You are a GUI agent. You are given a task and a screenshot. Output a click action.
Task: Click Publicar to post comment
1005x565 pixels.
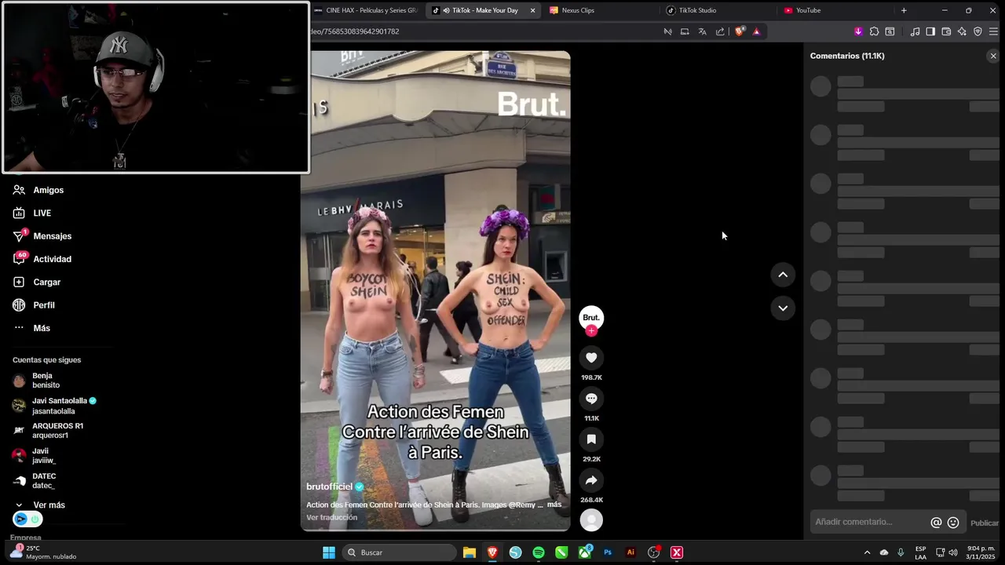(x=985, y=523)
